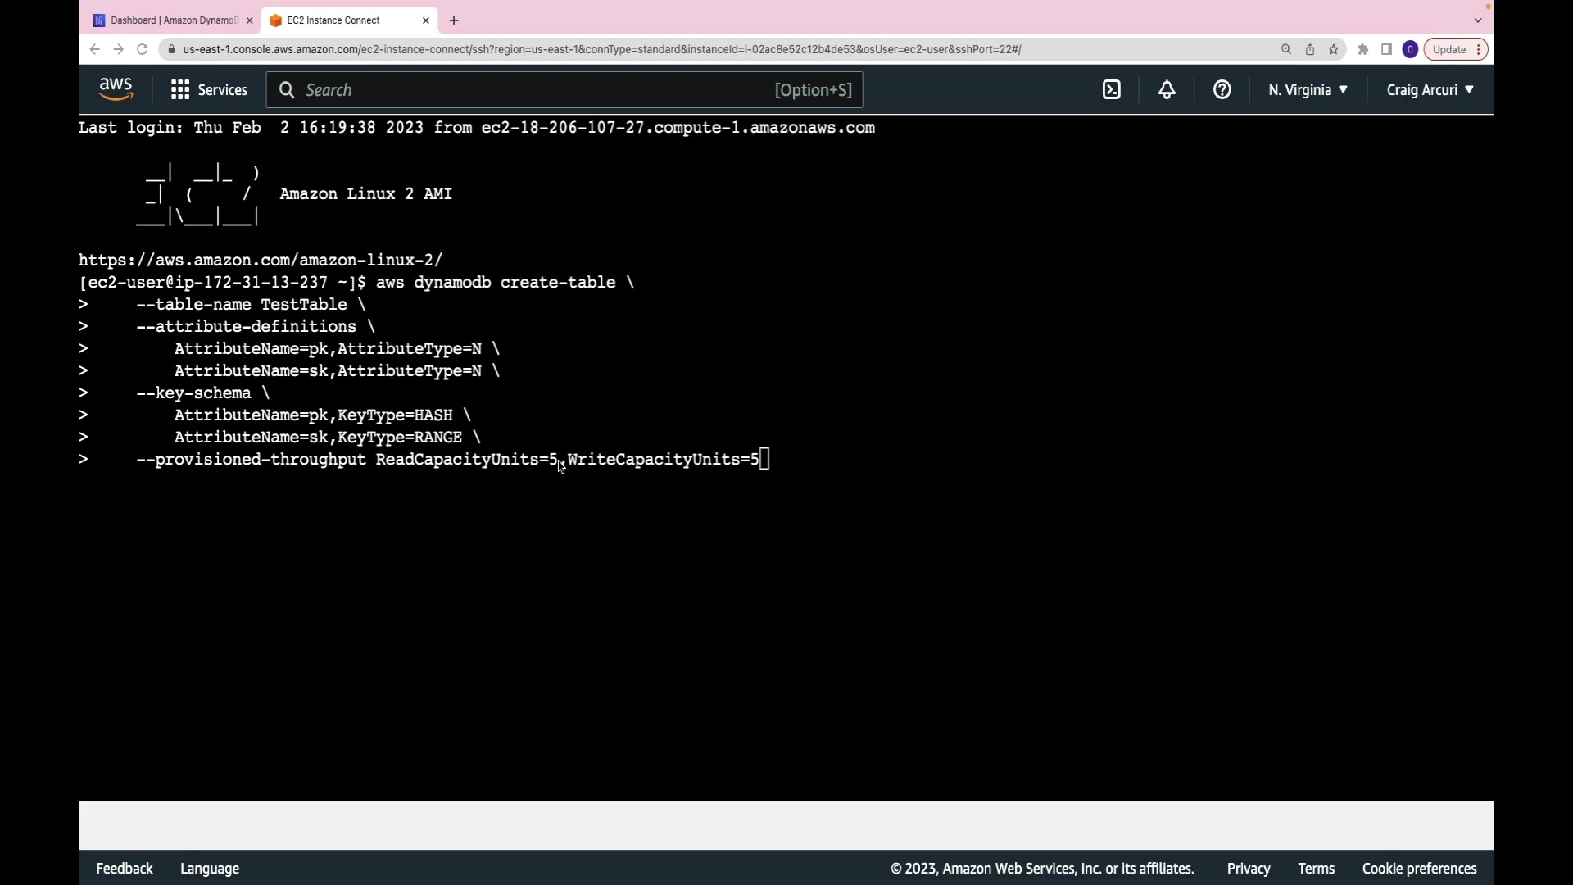The width and height of the screenshot is (1573, 885).
Task: Open the notifications bell icon
Action: click(1167, 90)
